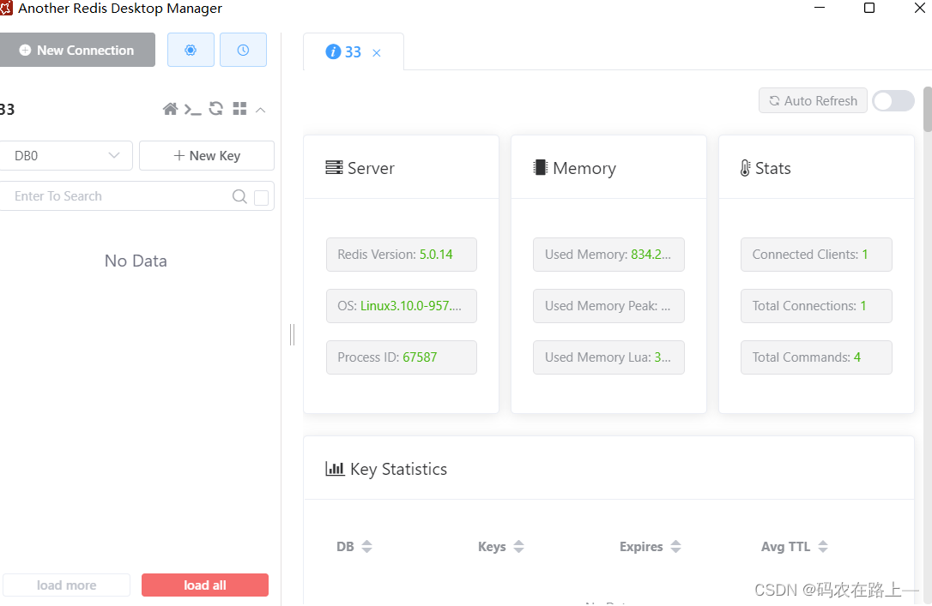Click the Auto Refresh label button
This screenshot has width=932, height=606.
coord(813,101)
